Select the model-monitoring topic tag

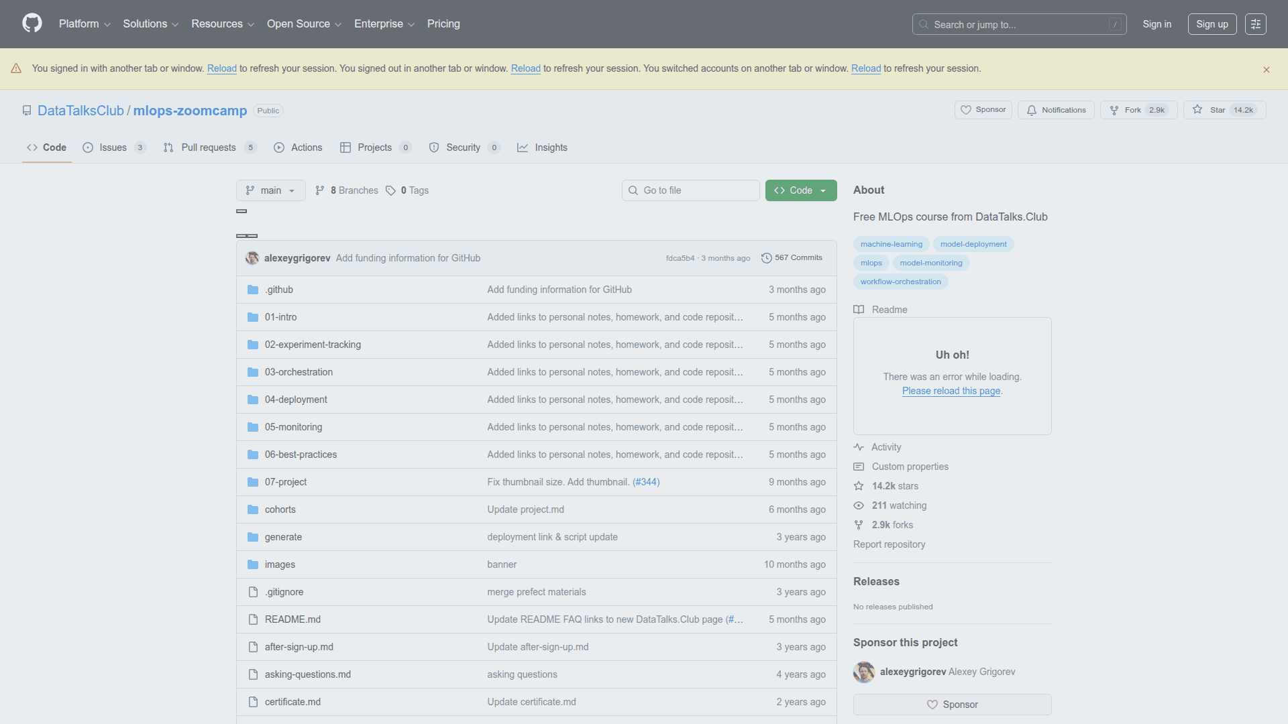click(930, 263)
